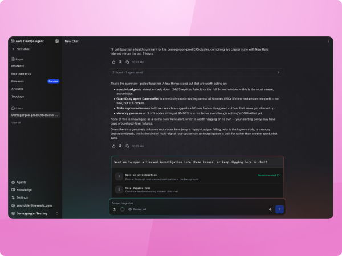Choose option 2 Keep digging here
Image resolution: width=342 pixels, height=256 pixels.
point(197,189)
